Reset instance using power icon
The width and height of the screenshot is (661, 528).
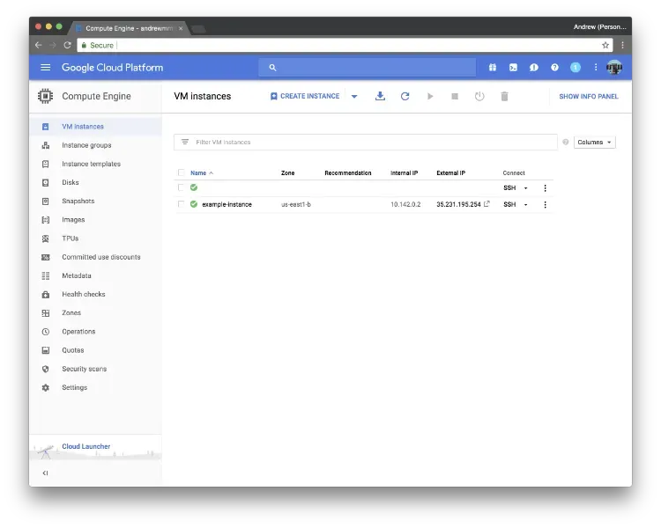pyautogui.click(x=479, y=96)
